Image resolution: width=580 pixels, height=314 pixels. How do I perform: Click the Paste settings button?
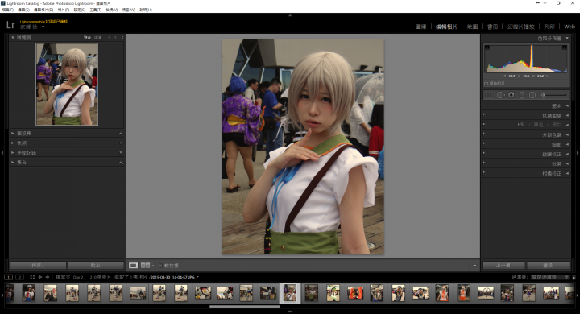96,265
